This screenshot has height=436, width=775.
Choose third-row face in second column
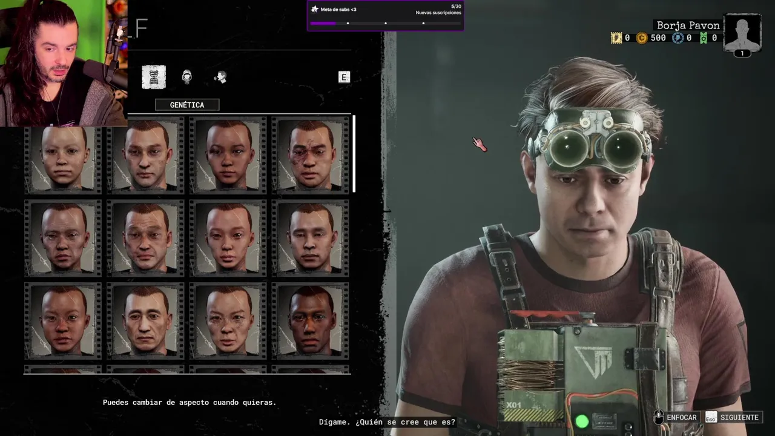pos(145,320)
